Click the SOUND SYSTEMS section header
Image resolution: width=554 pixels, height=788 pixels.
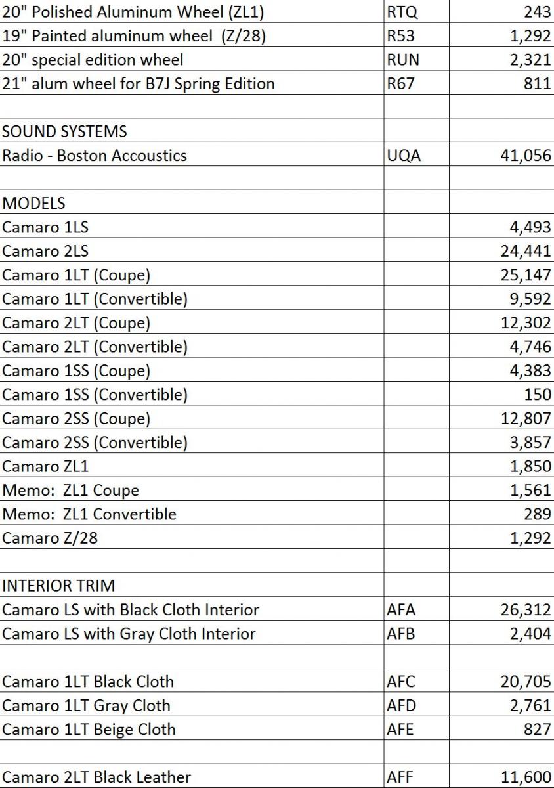point(64,131)
